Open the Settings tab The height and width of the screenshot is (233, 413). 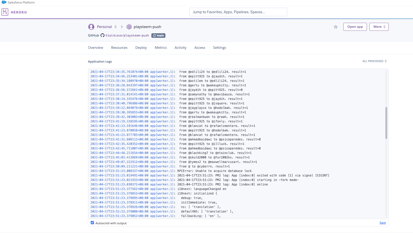[220, 48]
